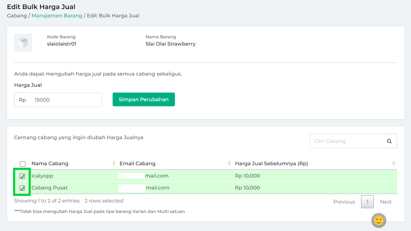This screenshot has width=411, height=231.
Task: Go to Previous page of entries
Action: pos(344,202)
